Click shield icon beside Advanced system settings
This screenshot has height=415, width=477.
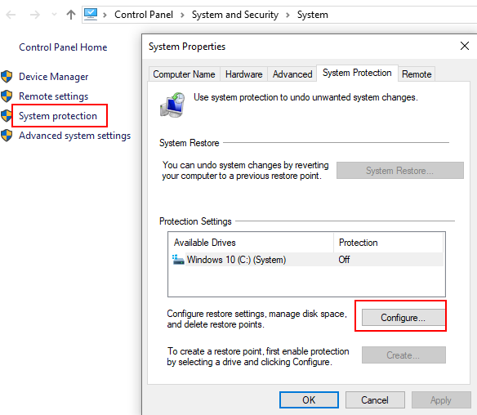7,136
